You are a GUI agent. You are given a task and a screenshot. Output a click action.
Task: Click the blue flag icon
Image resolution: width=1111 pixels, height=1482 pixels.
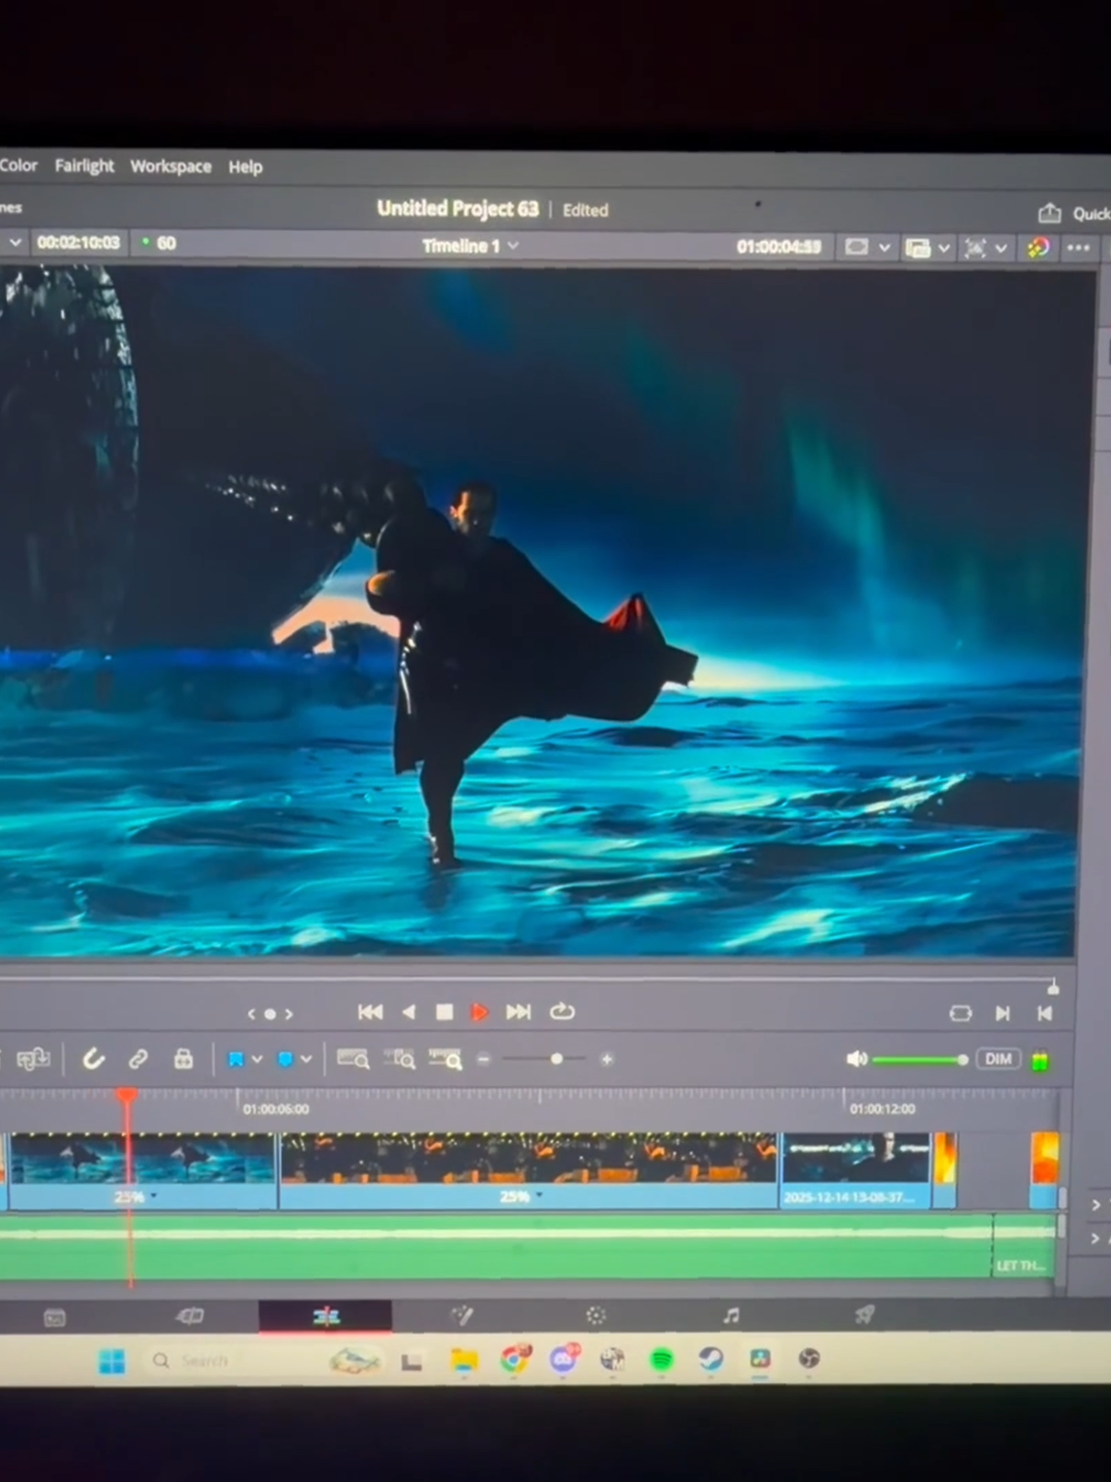coord(236,1060)
